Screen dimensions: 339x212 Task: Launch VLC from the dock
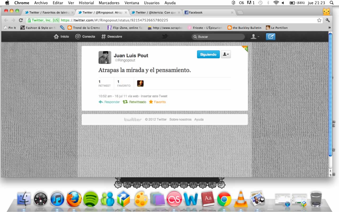(240, 199)
